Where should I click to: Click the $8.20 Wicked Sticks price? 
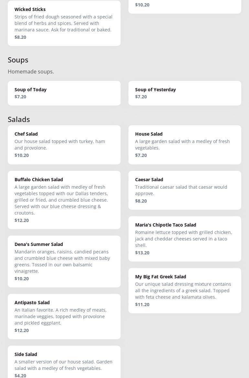point(20,37)
